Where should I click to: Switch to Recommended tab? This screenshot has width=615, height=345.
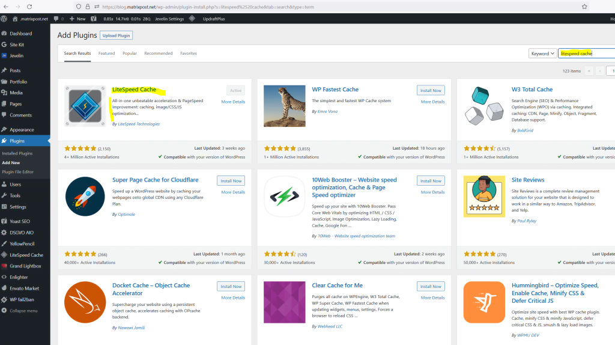pyautogui.click(x=159, y=53)
